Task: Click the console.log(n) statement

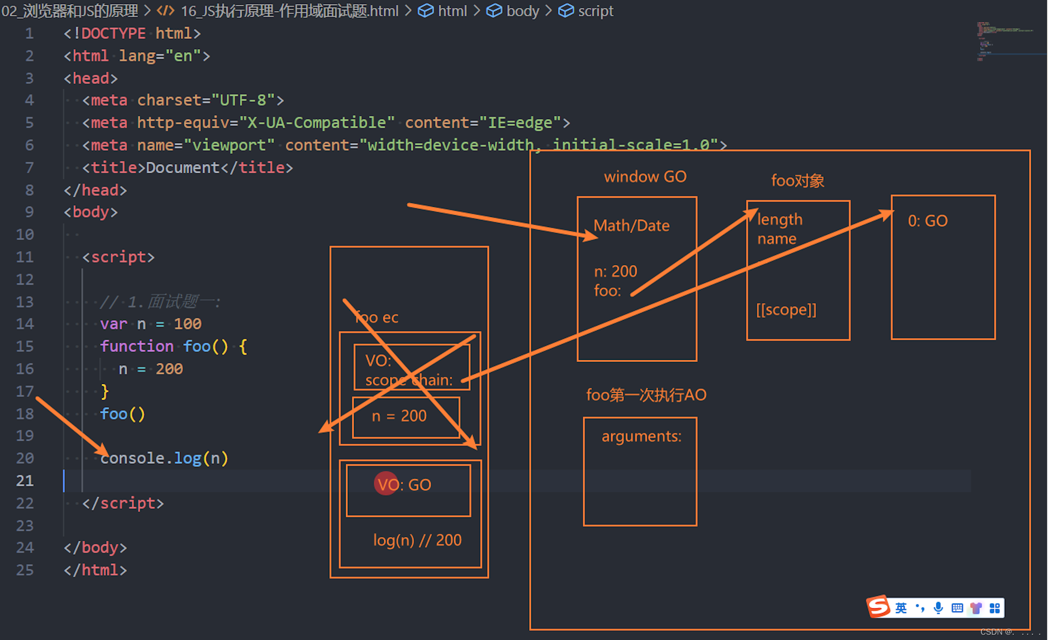Action: pyautogui.click(x=164, y=458)
